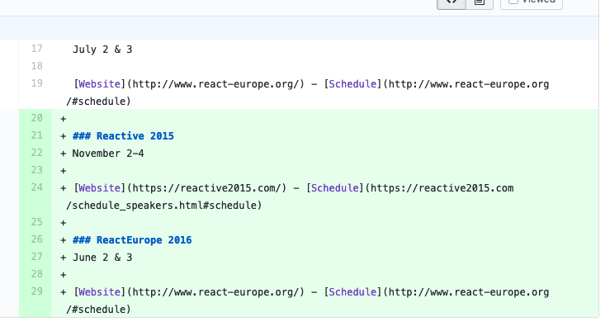This screenshot has width=610, height=331.
Task: Select added line number 22
Action: (x=36, y=153)
